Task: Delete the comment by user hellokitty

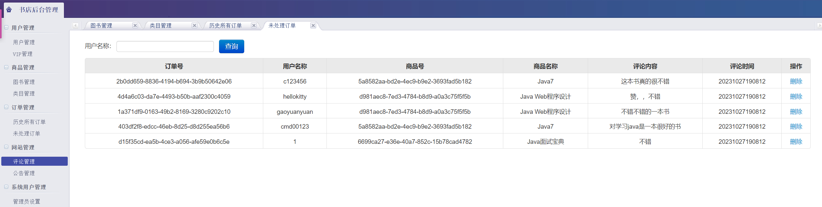Action: tap(796, 96)
